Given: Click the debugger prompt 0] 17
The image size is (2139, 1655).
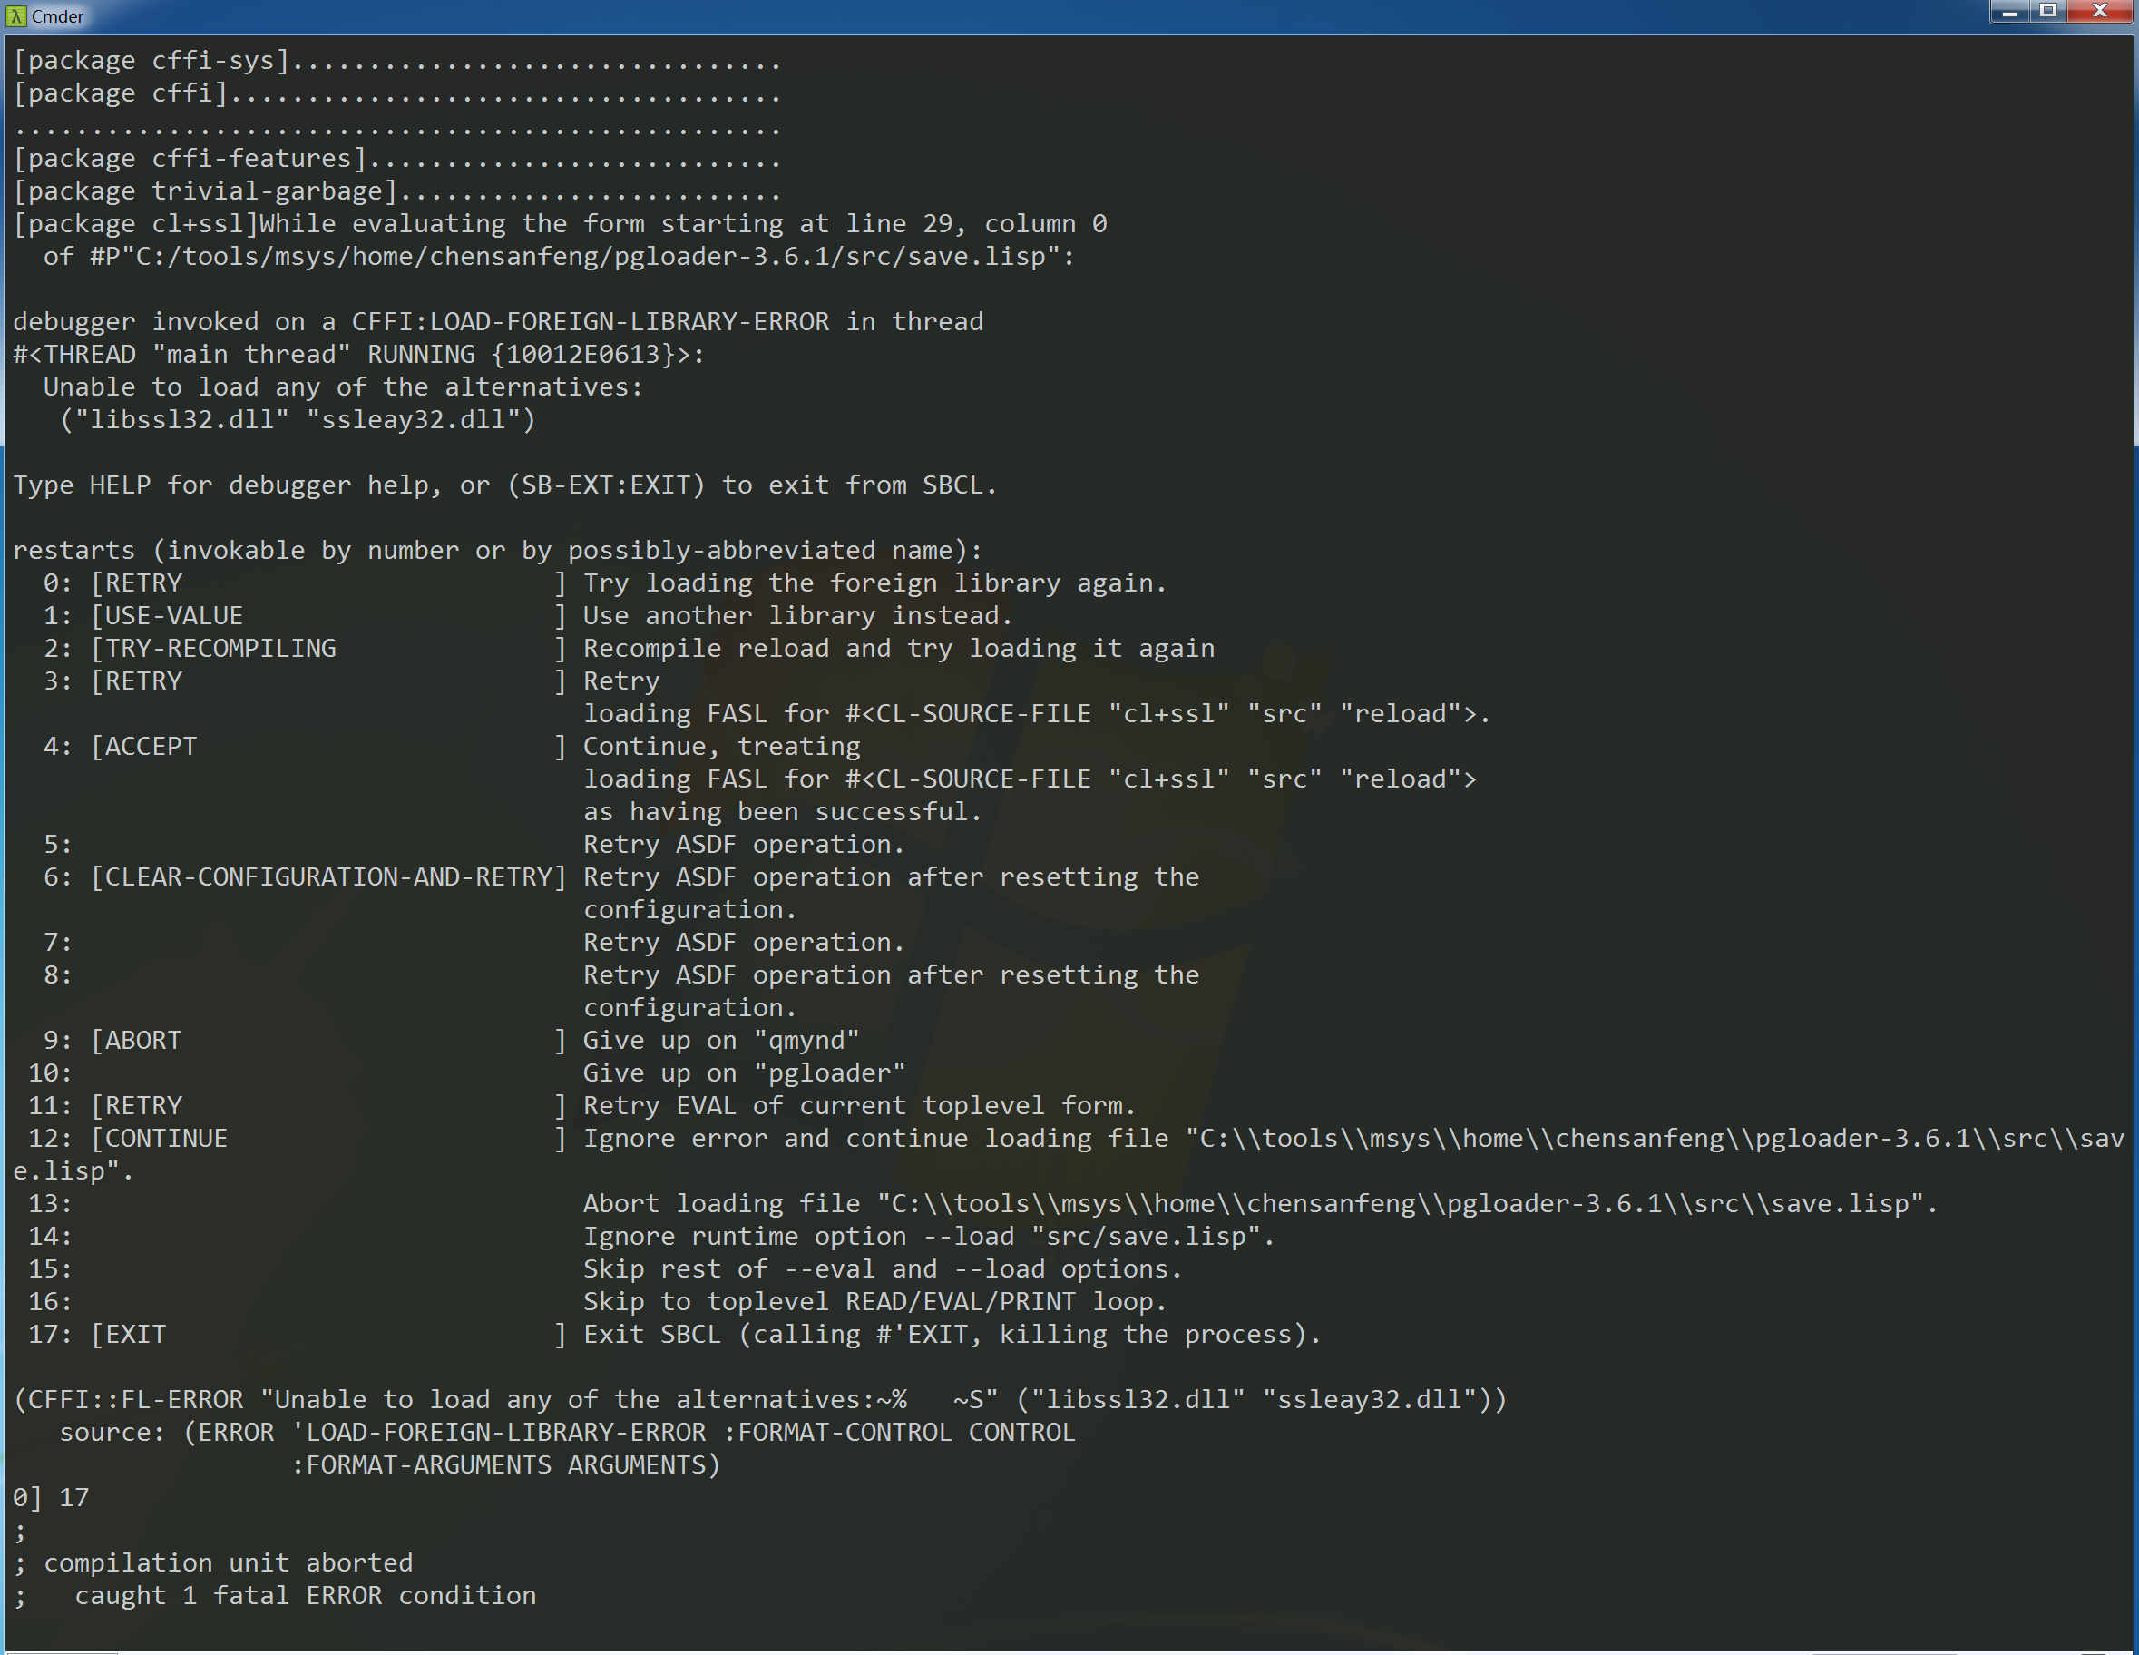Looking at the screenshot, I should tap(49, 1497).
